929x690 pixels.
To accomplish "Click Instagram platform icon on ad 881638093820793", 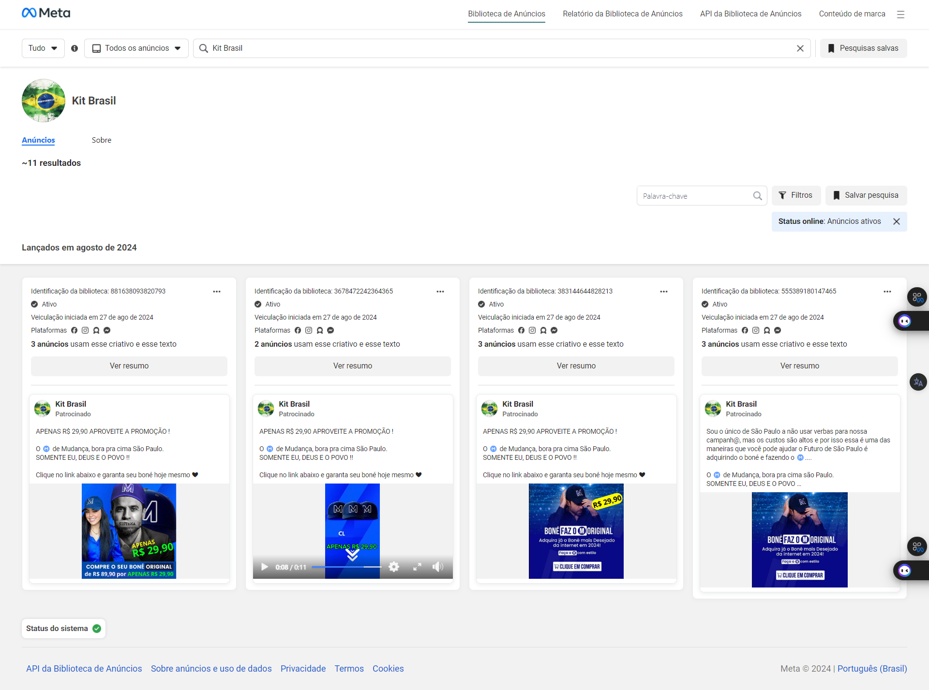I will [x=85, y=330].
